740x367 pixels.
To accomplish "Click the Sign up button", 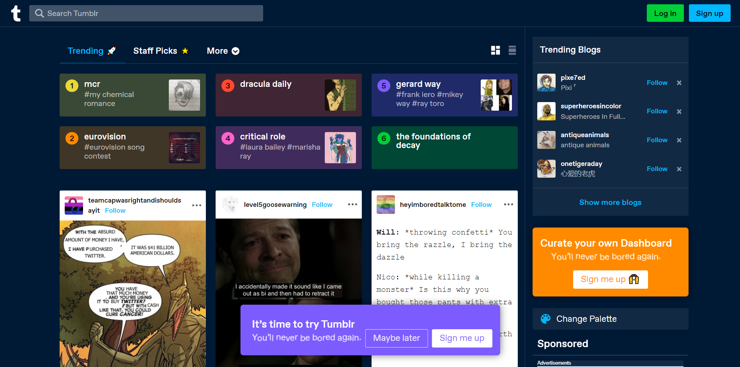I will (x=710, y=13).
